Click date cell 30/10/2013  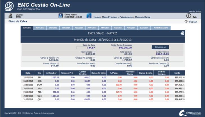(28, 96)
